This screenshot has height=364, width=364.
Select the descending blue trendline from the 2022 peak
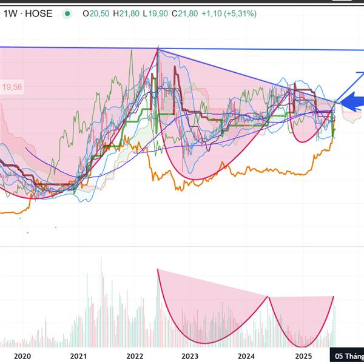[x=246, y=75]
